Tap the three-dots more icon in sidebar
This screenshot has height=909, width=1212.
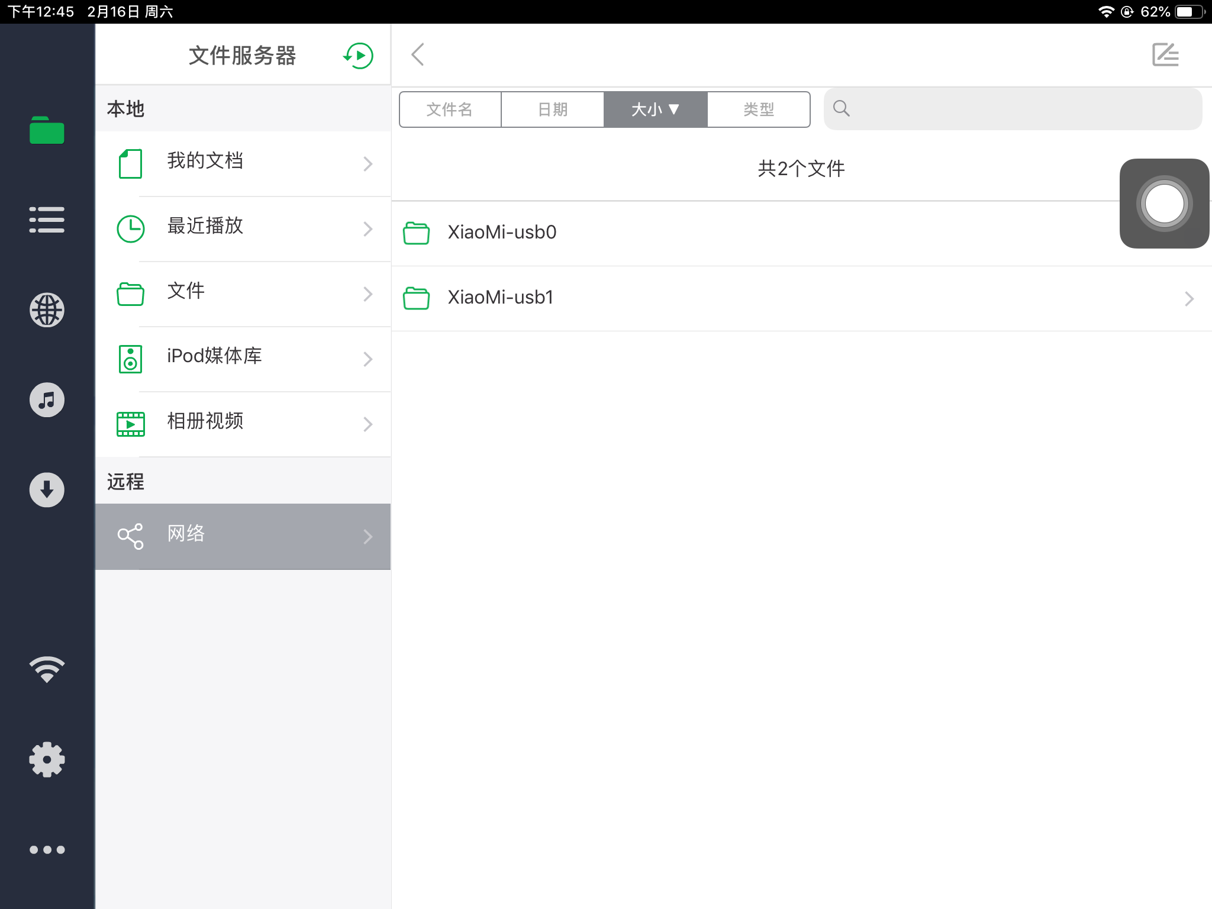(x=47, y=849)
